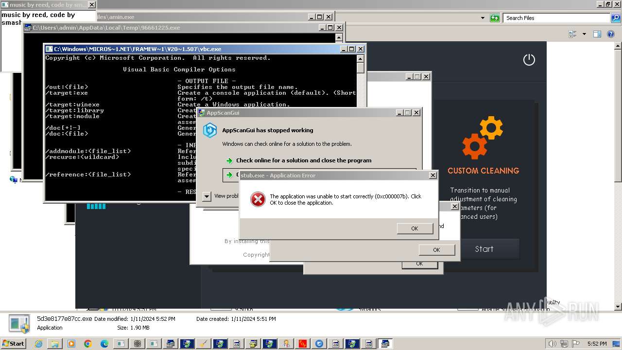Screen dimensions: 622x350
Task: Click the green refresh arrows icon
Action: [495, 18]
